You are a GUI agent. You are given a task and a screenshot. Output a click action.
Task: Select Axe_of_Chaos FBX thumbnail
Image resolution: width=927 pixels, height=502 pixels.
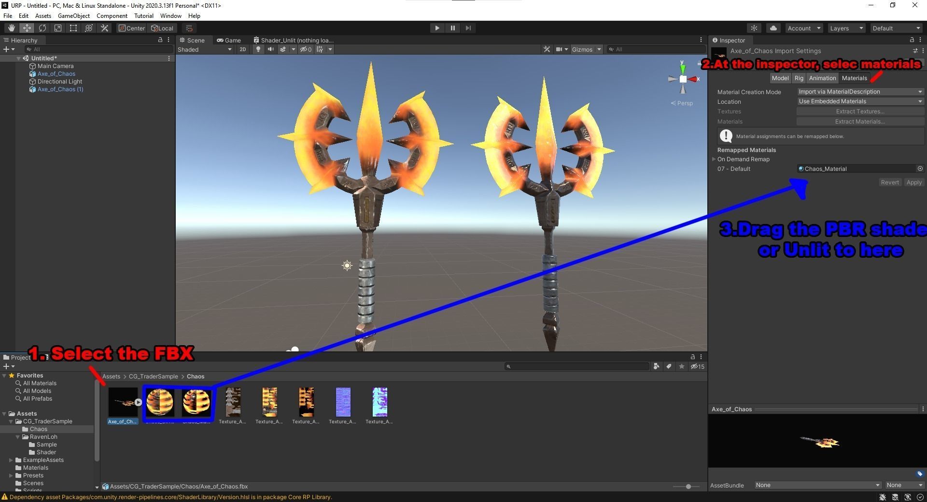(x=123, y=402)
